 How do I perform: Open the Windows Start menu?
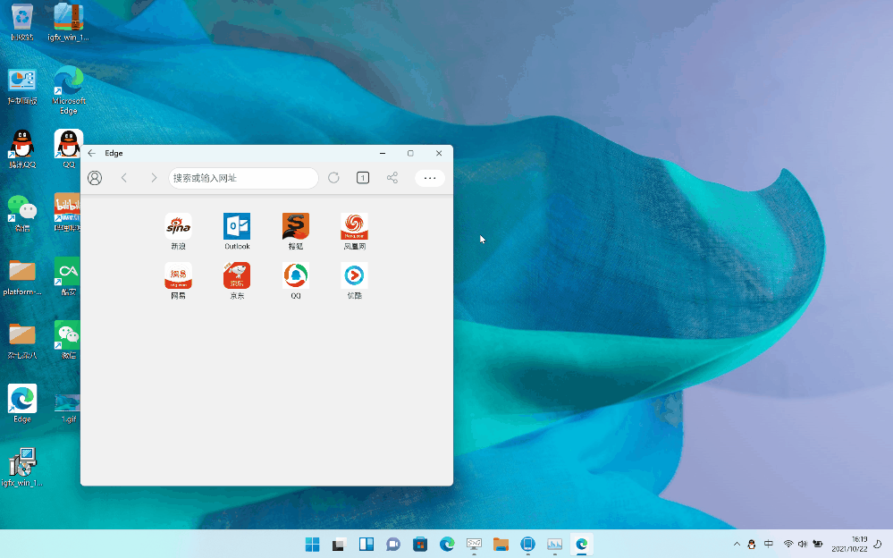click(312, 544)
